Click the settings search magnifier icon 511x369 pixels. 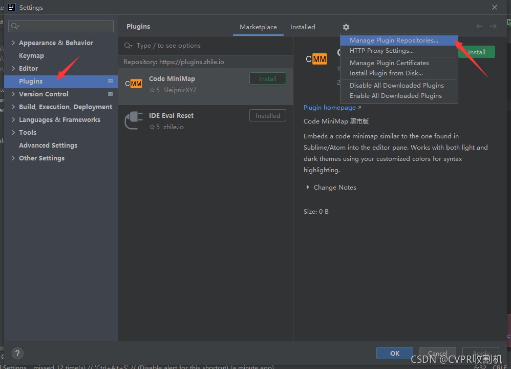click(x=15, y=26)
